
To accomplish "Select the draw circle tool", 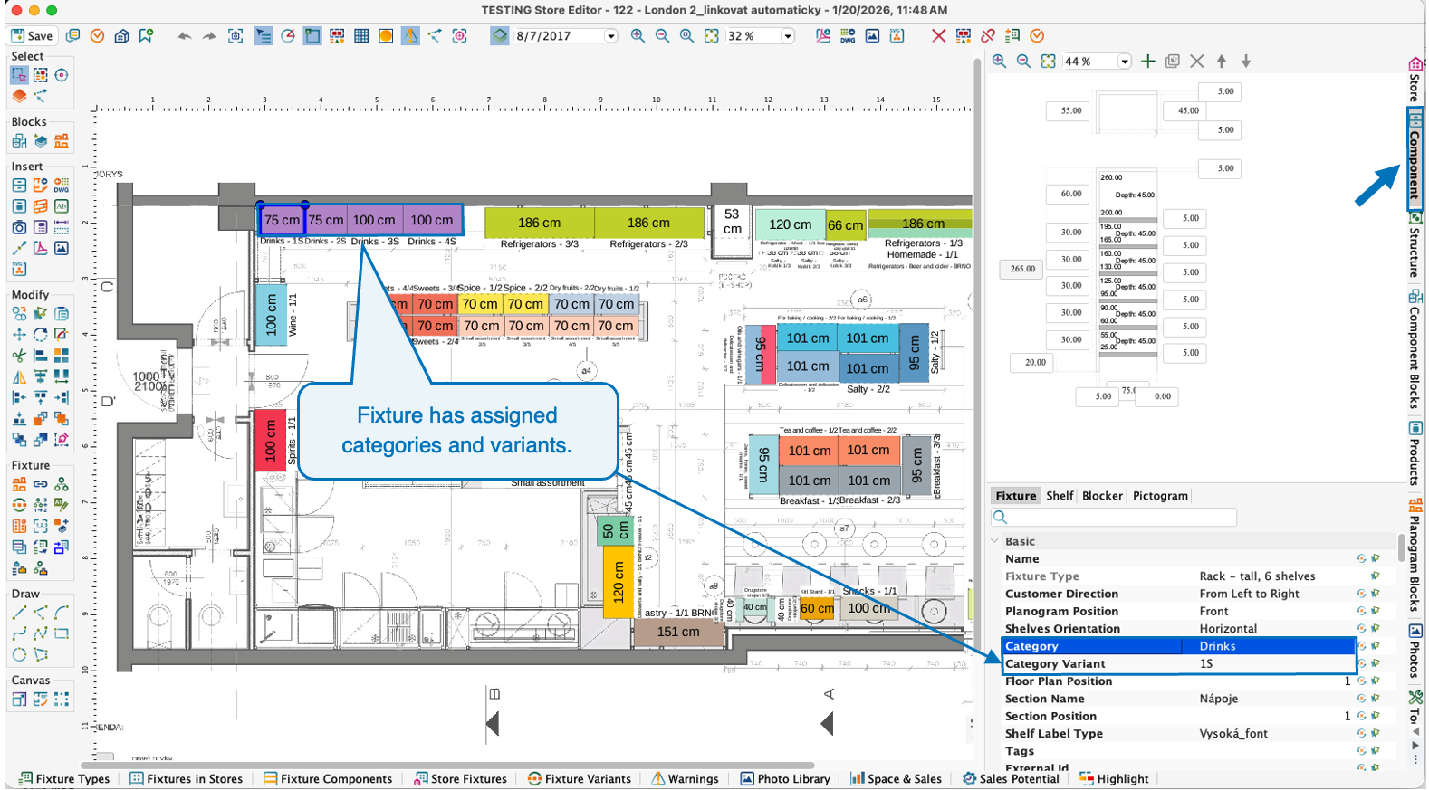I will (x=19, y=654).
